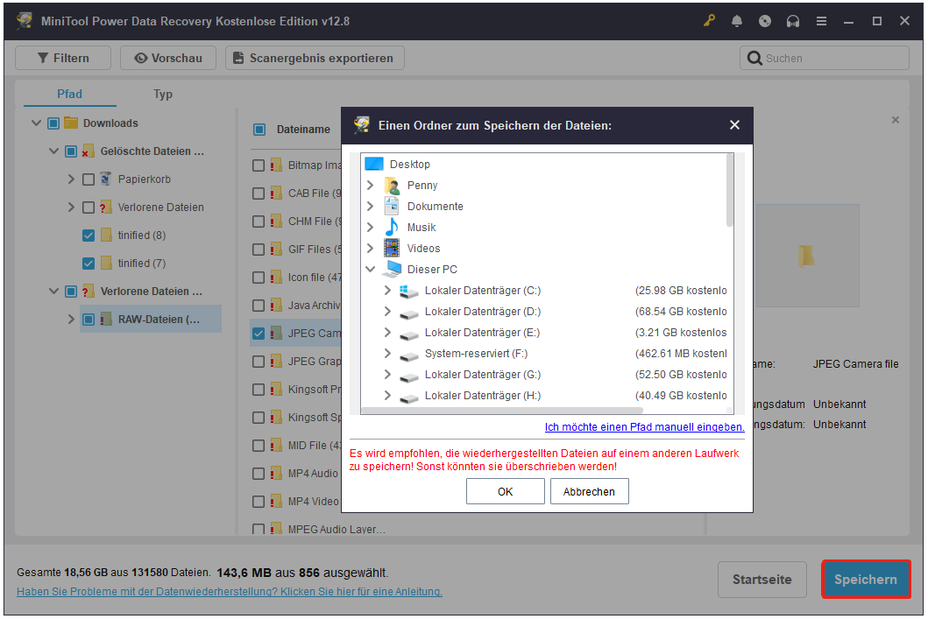
Task: Click the Desktop icon in folder dialog
Action: 374,164
